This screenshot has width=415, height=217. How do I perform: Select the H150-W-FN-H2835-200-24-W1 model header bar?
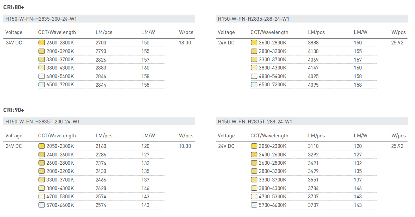click(x=99, y=19)
